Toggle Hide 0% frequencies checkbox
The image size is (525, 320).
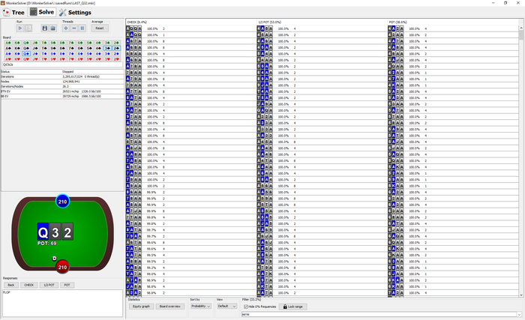[x=246, y=307]
